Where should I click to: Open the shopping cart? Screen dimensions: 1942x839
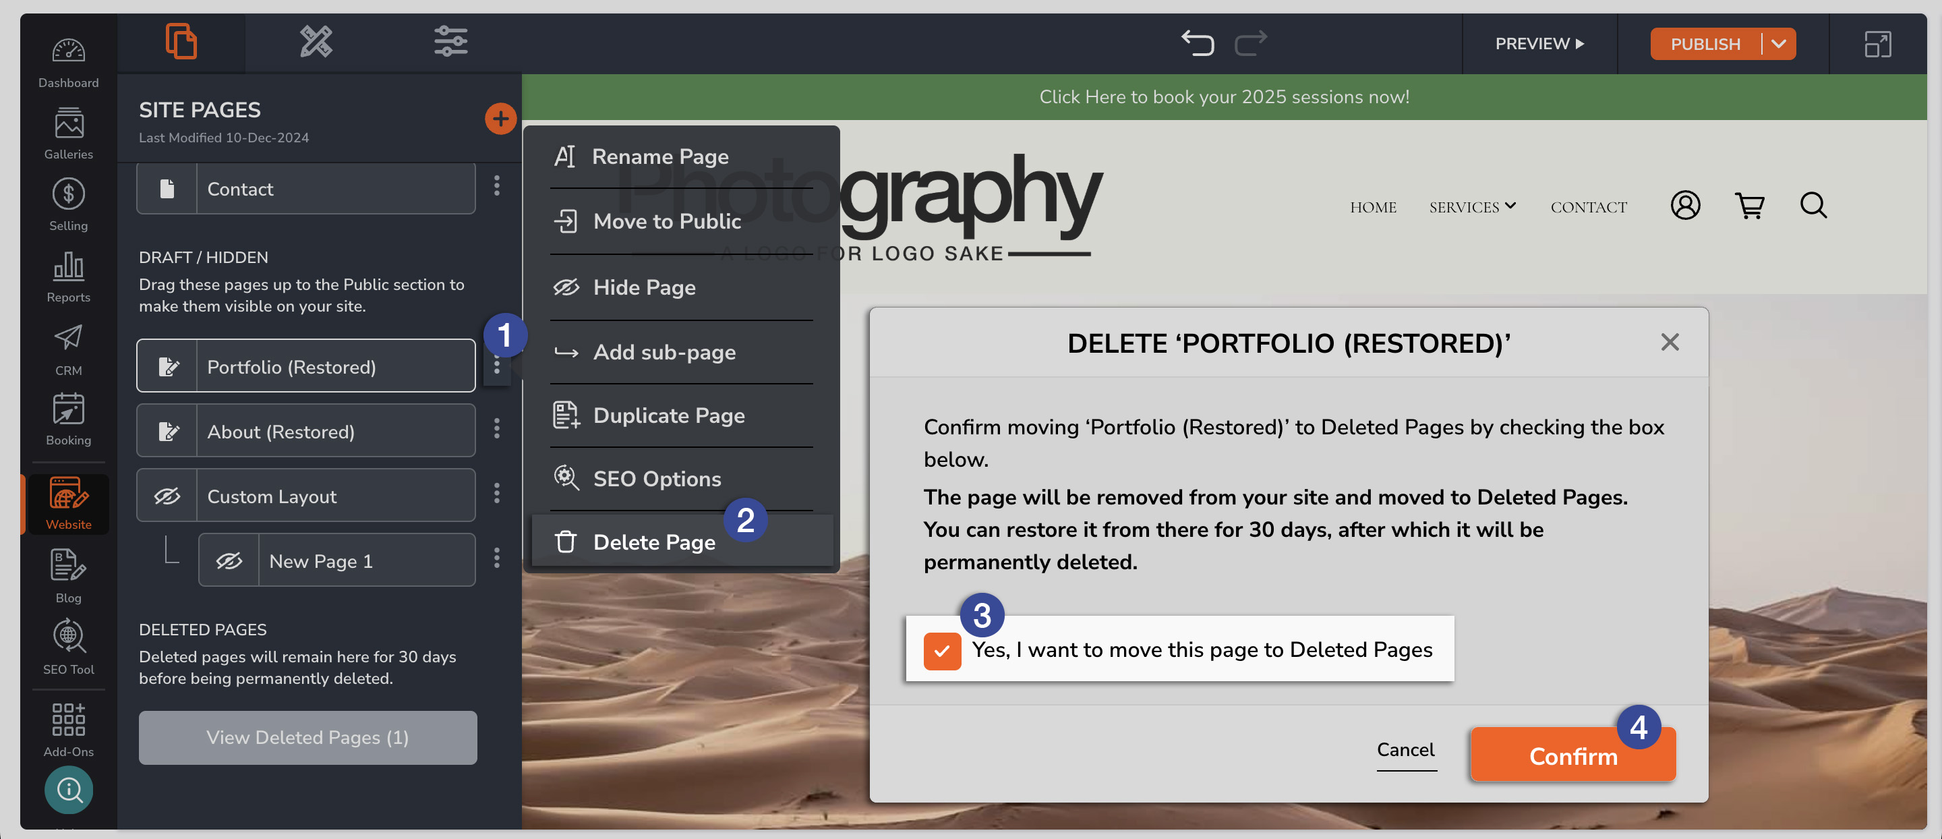(1749, 205)
